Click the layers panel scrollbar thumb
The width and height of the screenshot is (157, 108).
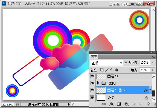pos(154,93)
